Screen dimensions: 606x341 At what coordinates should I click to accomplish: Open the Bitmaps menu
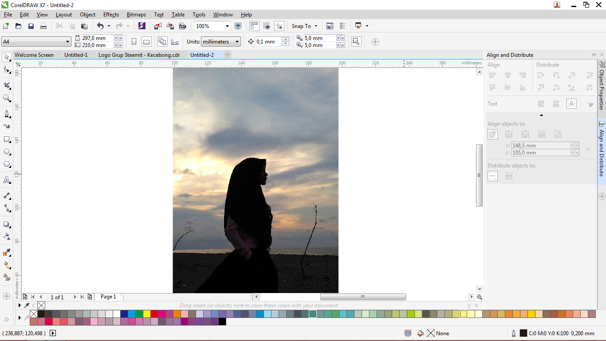point(136,15)
